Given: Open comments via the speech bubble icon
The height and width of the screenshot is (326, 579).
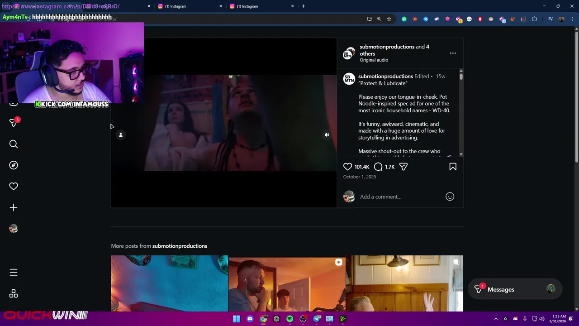Looking at the screenshot, I should pos(378,167).
